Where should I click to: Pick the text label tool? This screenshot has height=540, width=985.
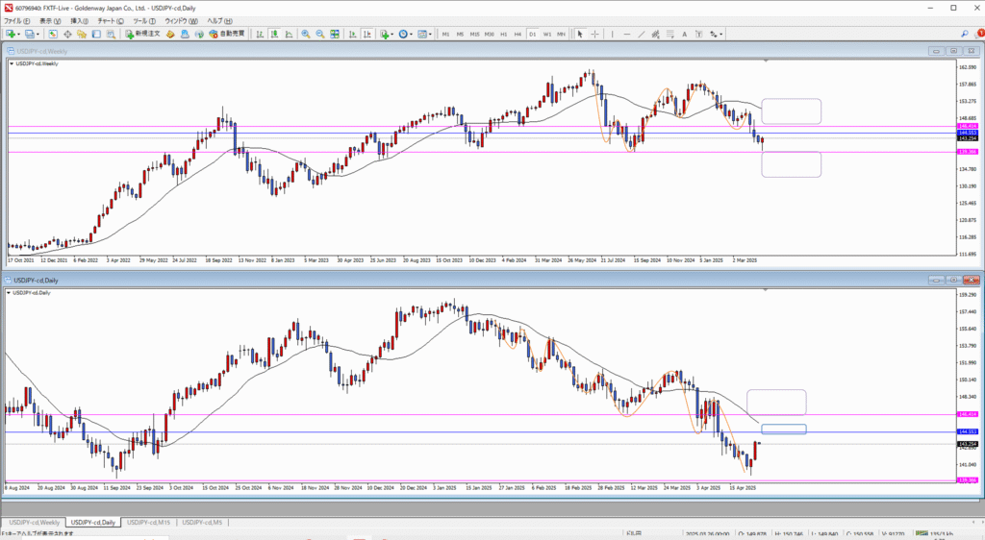tap(685, 34)
